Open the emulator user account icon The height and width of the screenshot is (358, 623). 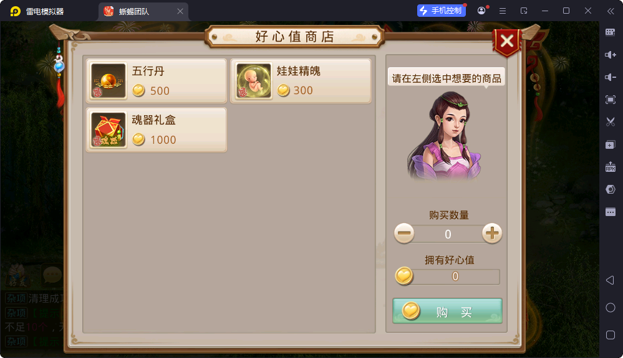(x=481, y=11)
